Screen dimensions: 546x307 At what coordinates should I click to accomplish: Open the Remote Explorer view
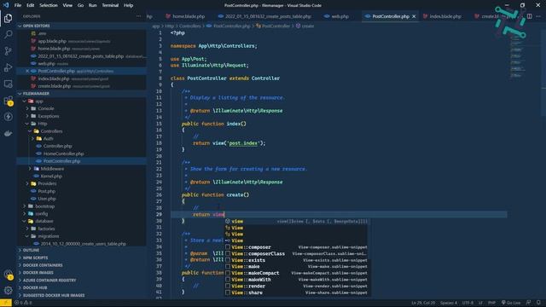click(x=8, y=84)
